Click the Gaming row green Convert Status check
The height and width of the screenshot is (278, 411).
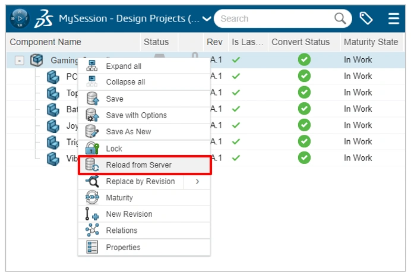[x=304, y=60]
